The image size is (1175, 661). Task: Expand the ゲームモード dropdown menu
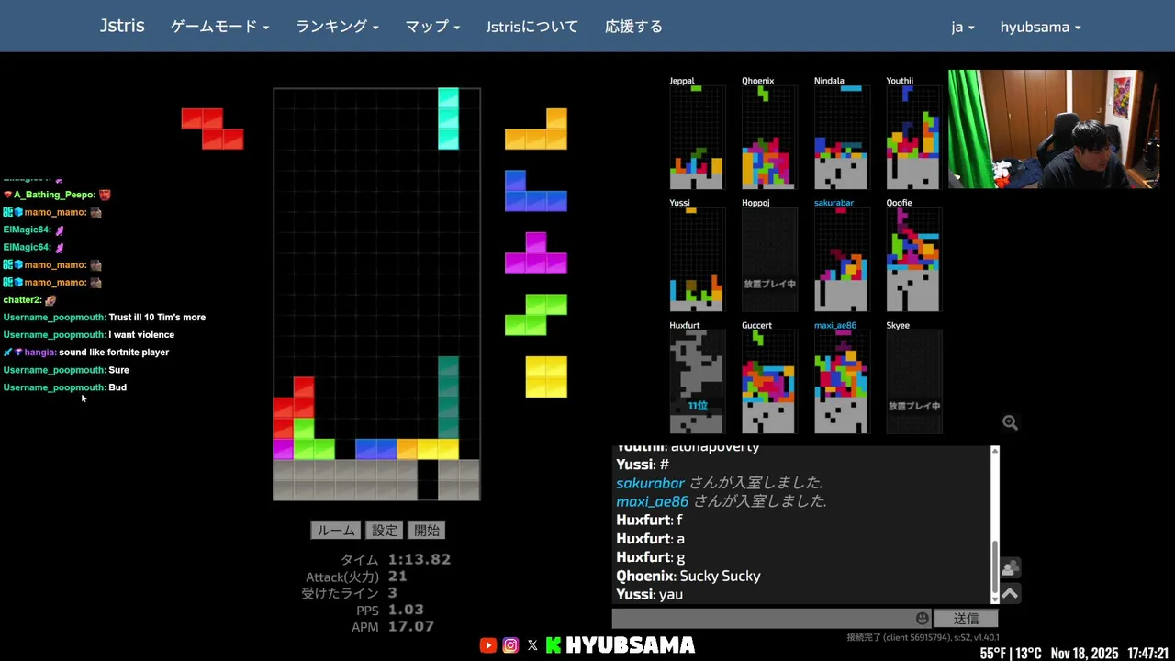click(x=219, y=27)
